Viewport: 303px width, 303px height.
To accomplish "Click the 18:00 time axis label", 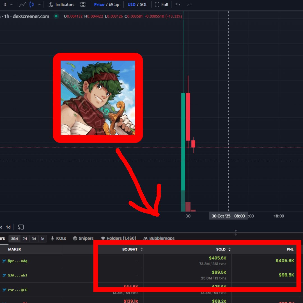I will [x=279, y=216].
